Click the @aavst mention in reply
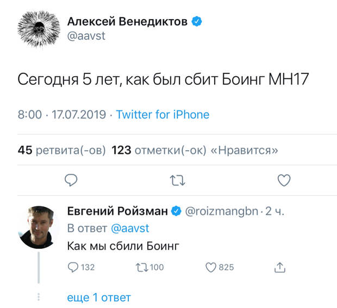The height and width of the screenshot is (308, 337). click(130, 228)
